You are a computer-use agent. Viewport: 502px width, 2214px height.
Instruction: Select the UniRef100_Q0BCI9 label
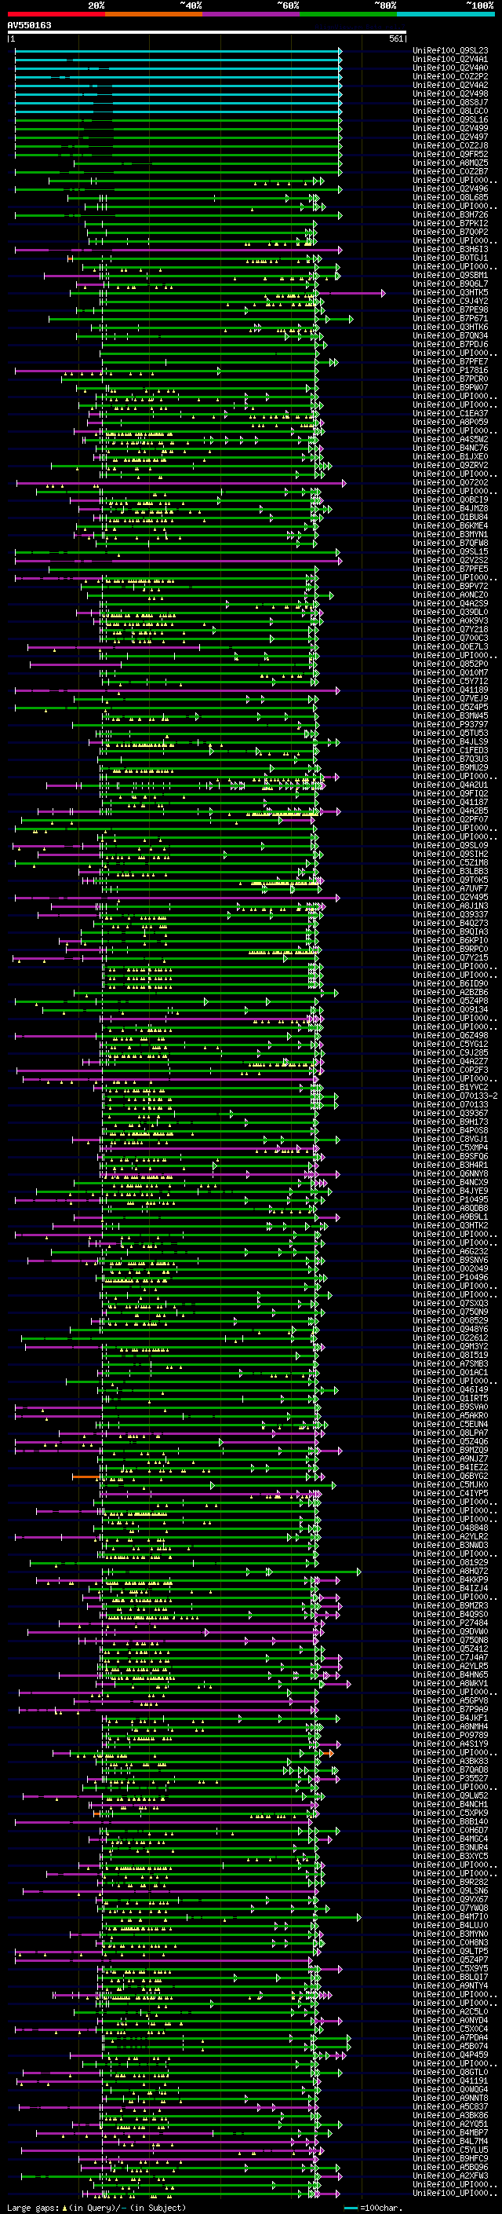point(450,500)
